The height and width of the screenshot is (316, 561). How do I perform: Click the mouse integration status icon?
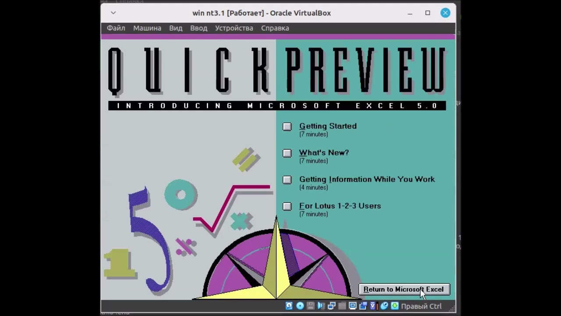[384, 306]
